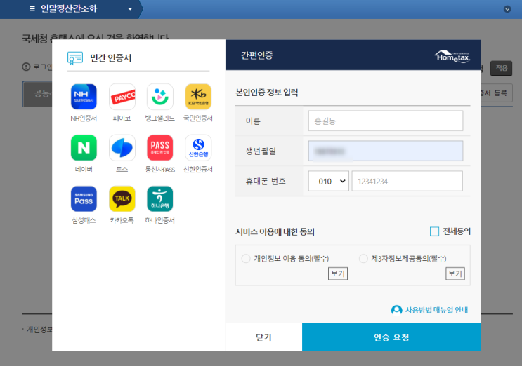Click the 간편인증 header title
This screenshot has width=522, height=366.
tap(256, 55)
